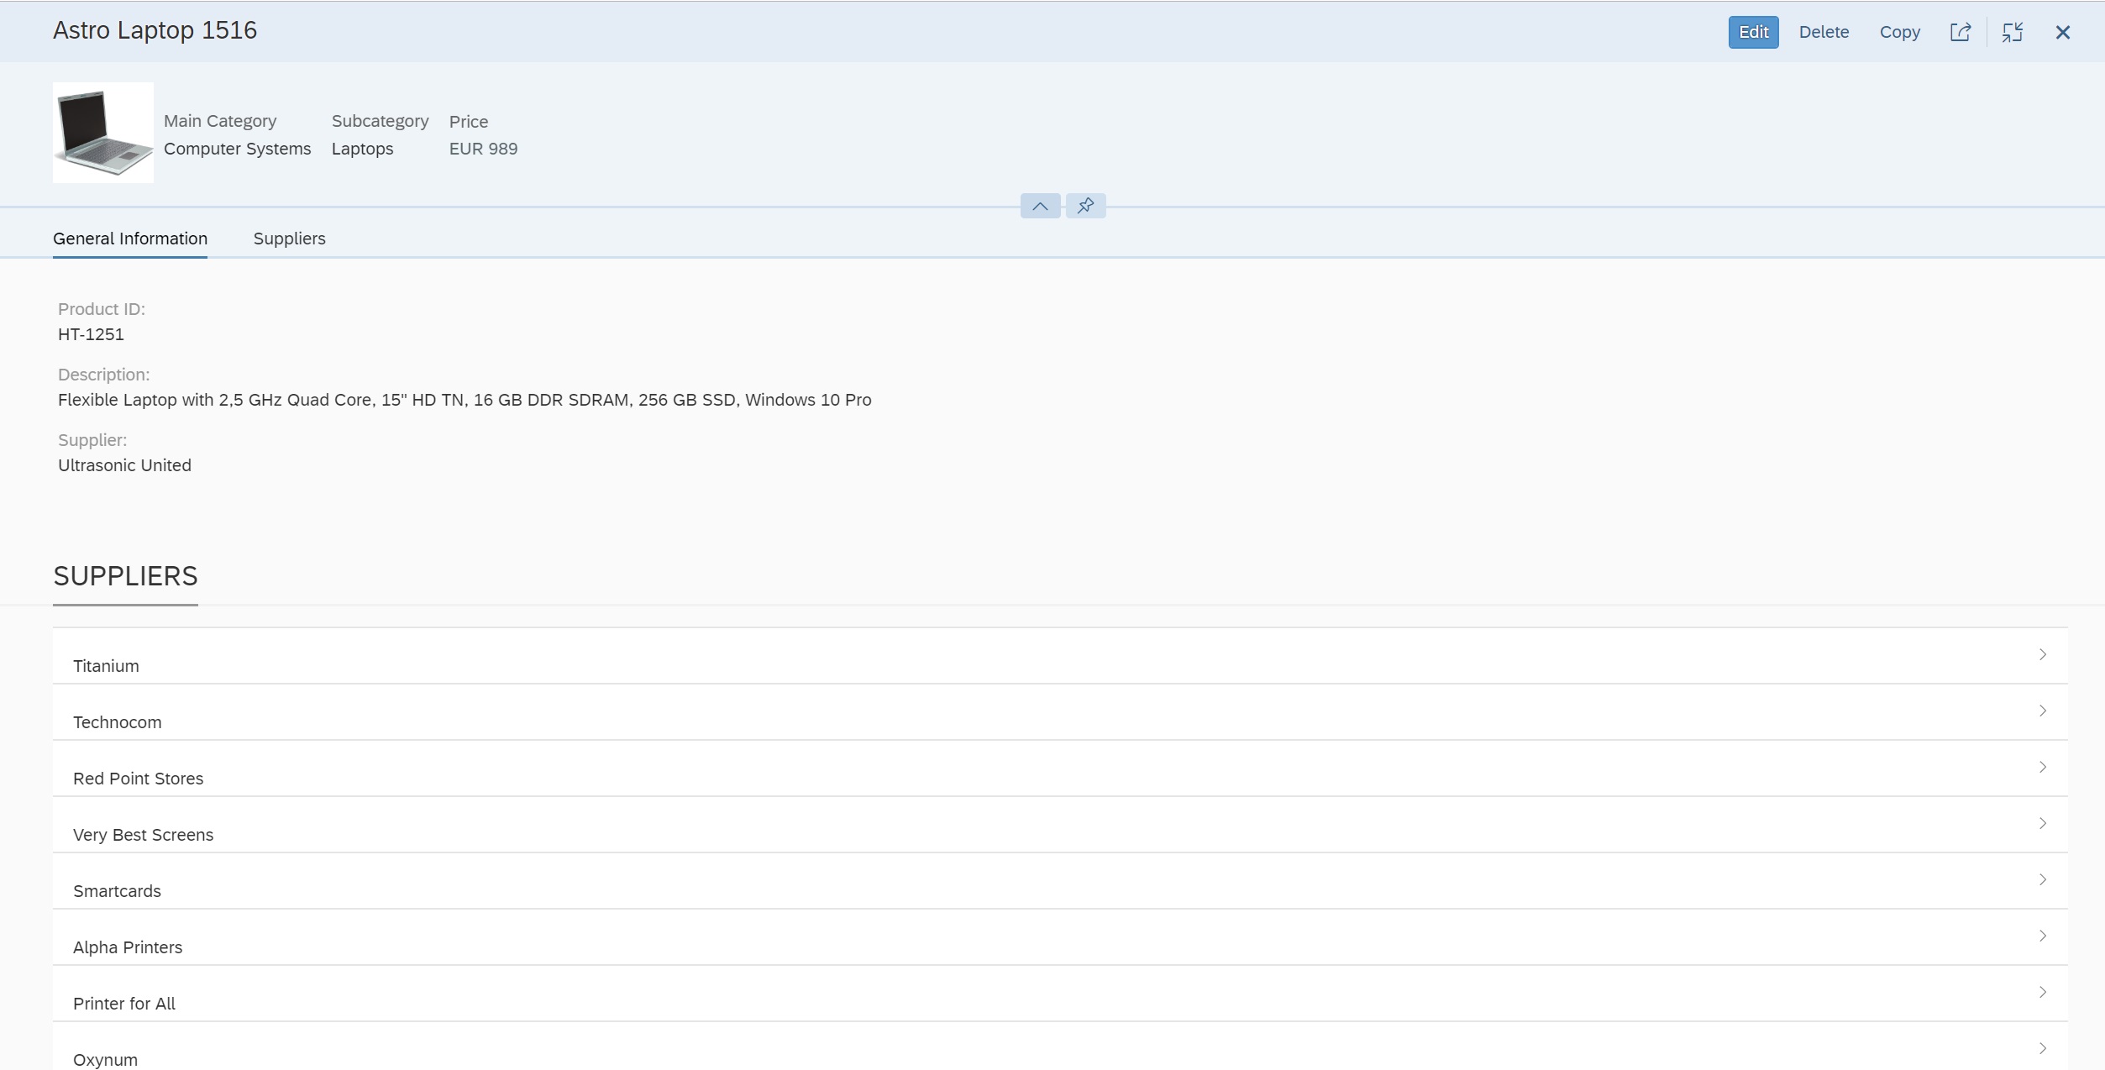This screenshot has height=1070, width=2105.
Task: Select the General Information tab
Action: click(130, 239)
